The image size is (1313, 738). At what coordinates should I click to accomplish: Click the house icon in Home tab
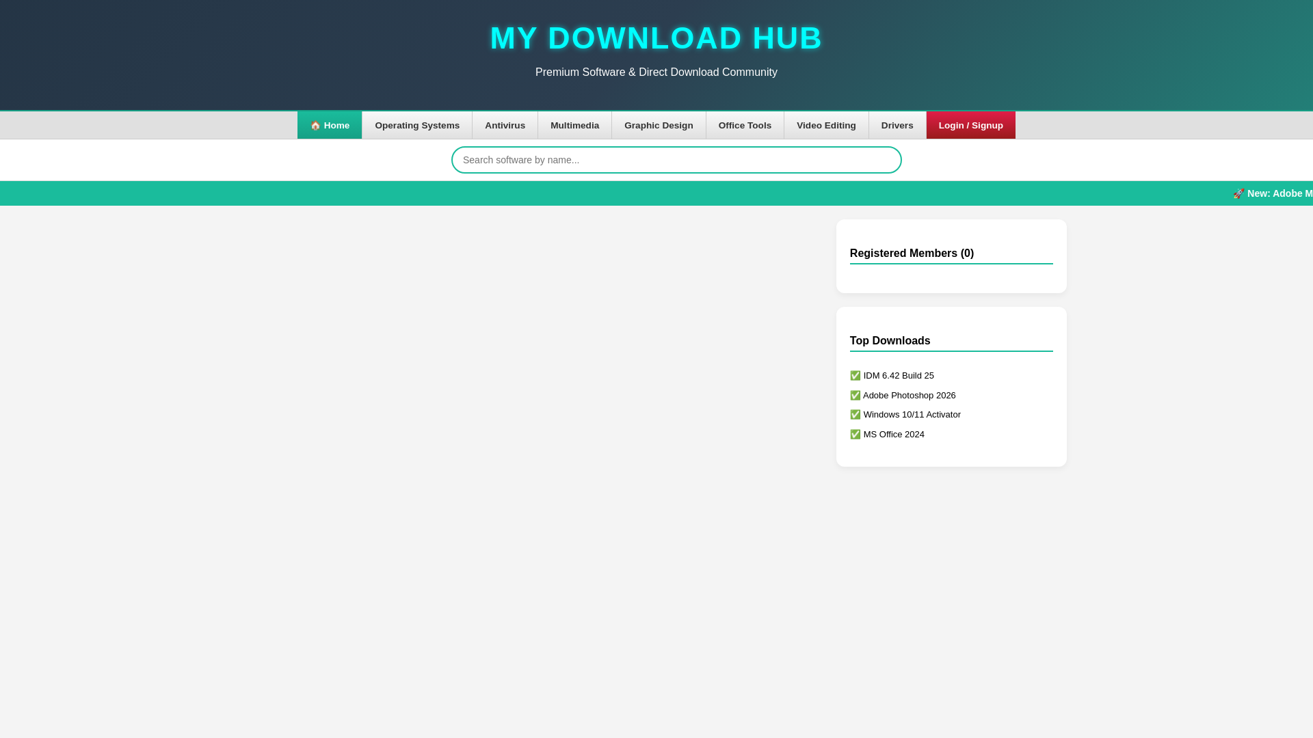coord(315,126)
